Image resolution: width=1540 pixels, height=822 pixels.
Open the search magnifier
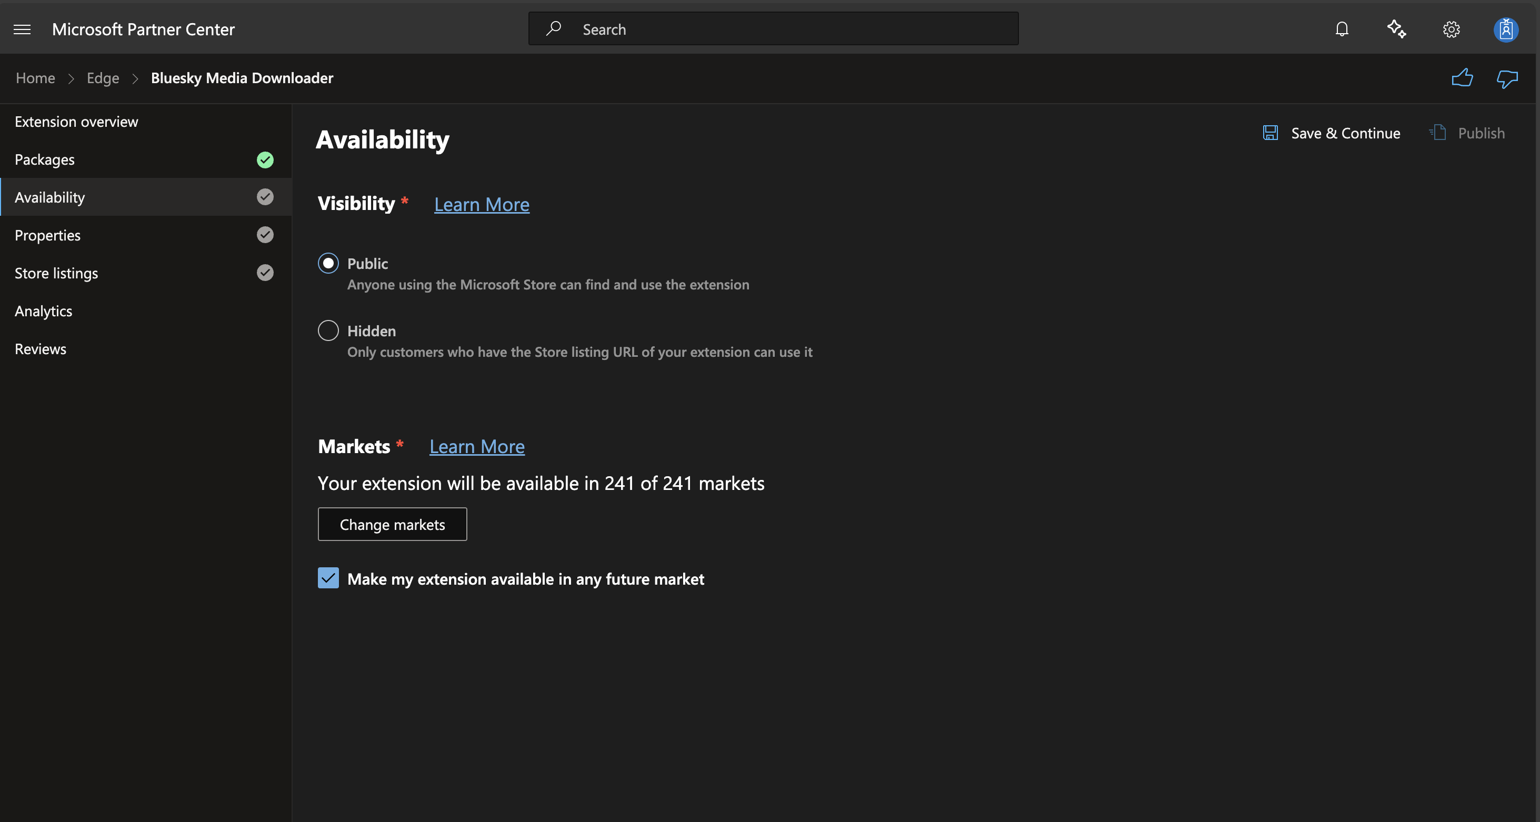coord(554,28)
